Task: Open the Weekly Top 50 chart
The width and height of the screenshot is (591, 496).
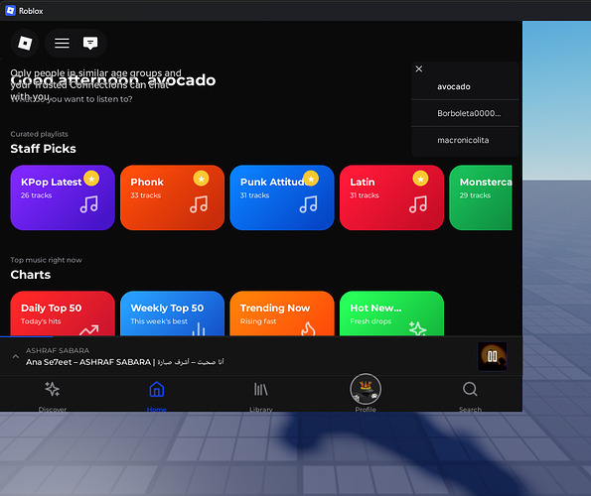Action: tap(172, 313)
